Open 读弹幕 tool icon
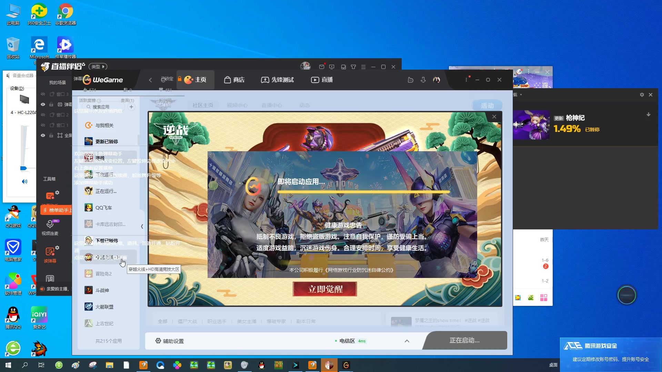This screenshot has width=662, height=372. tap(50, 251)
